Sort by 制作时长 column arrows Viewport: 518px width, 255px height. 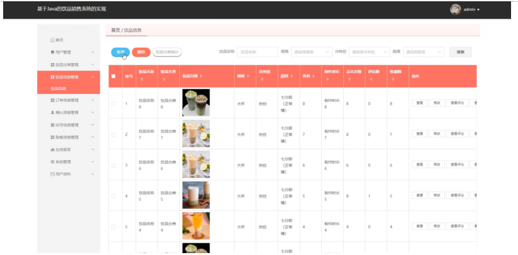(327, 79)
